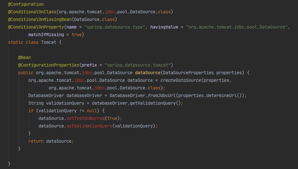Click the return keyword
Screen dimensions: 298x169
click(x=36, y=141)
